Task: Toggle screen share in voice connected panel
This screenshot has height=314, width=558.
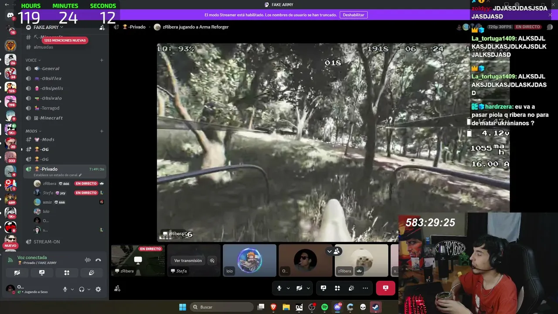Action: 42,273
